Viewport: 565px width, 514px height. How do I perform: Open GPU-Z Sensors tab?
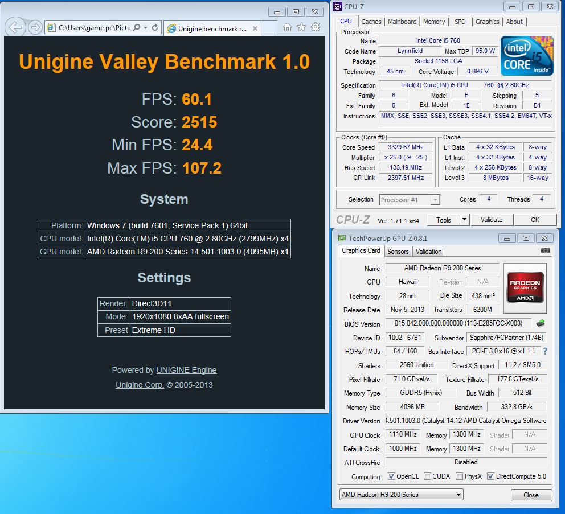(x=398, y=252)
